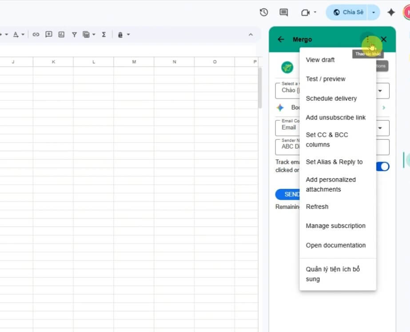Viewport: 410px width, 332px height.
Task: Create a filter funnel icon
Action: tap(74, 35)
